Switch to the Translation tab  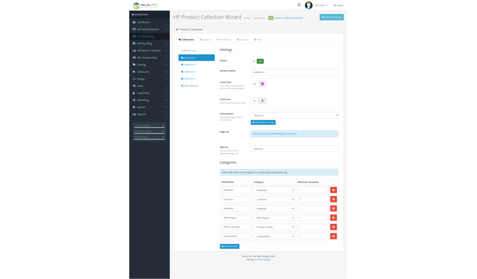(x=223, y=40)
